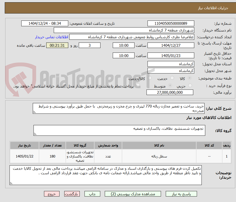
Task: Click the تعداد / مقدار column header
Action: [x=52, y=145]
